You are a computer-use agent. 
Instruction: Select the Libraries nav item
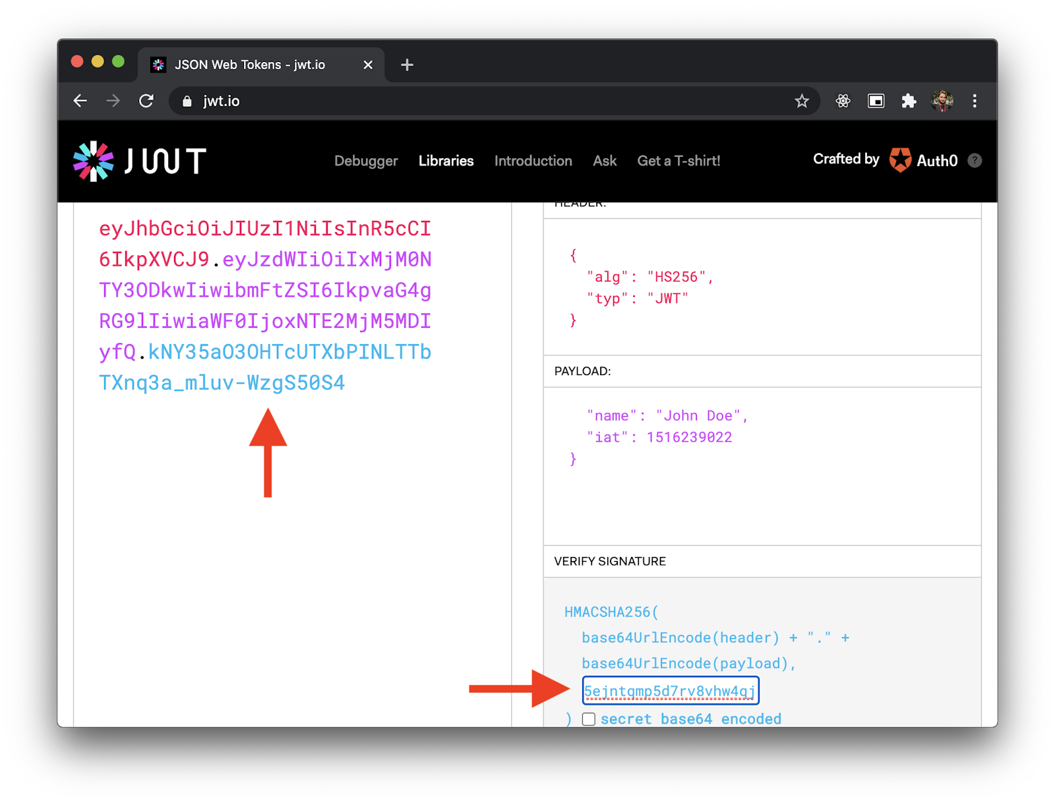(x=446, y=161)
